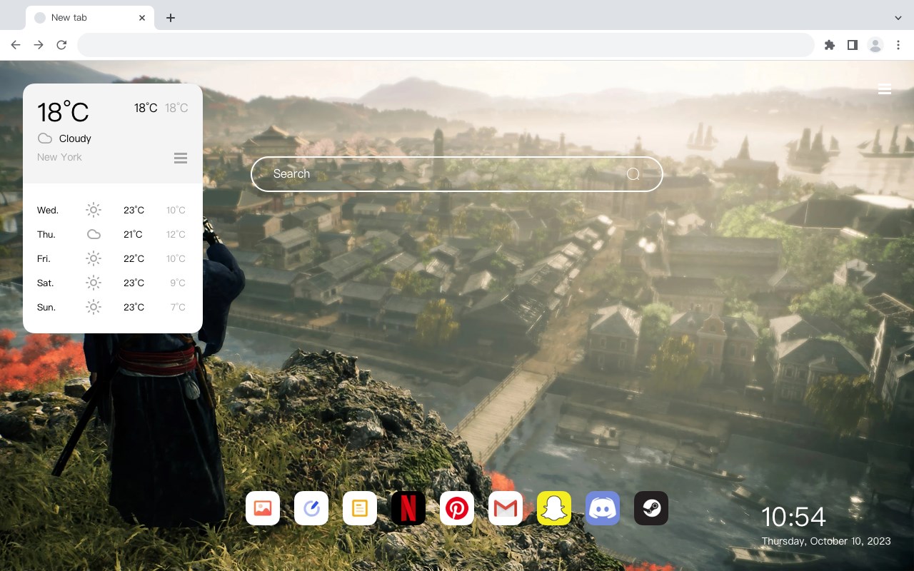Click the Cloudy weather condition

click(x=75, y=138)
